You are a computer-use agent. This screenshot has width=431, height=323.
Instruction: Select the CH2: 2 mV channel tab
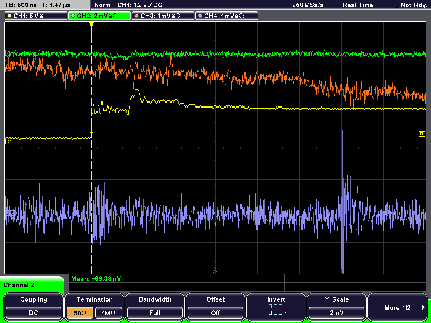(x=99, y=16)
